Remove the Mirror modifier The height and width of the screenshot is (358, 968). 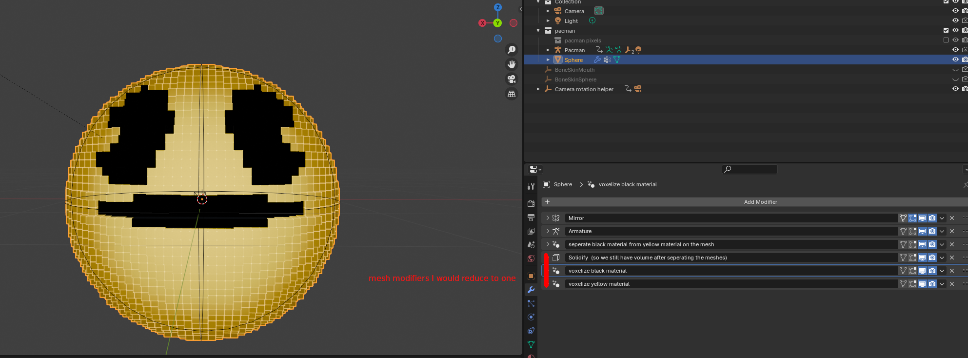click(x=952, y=218)
